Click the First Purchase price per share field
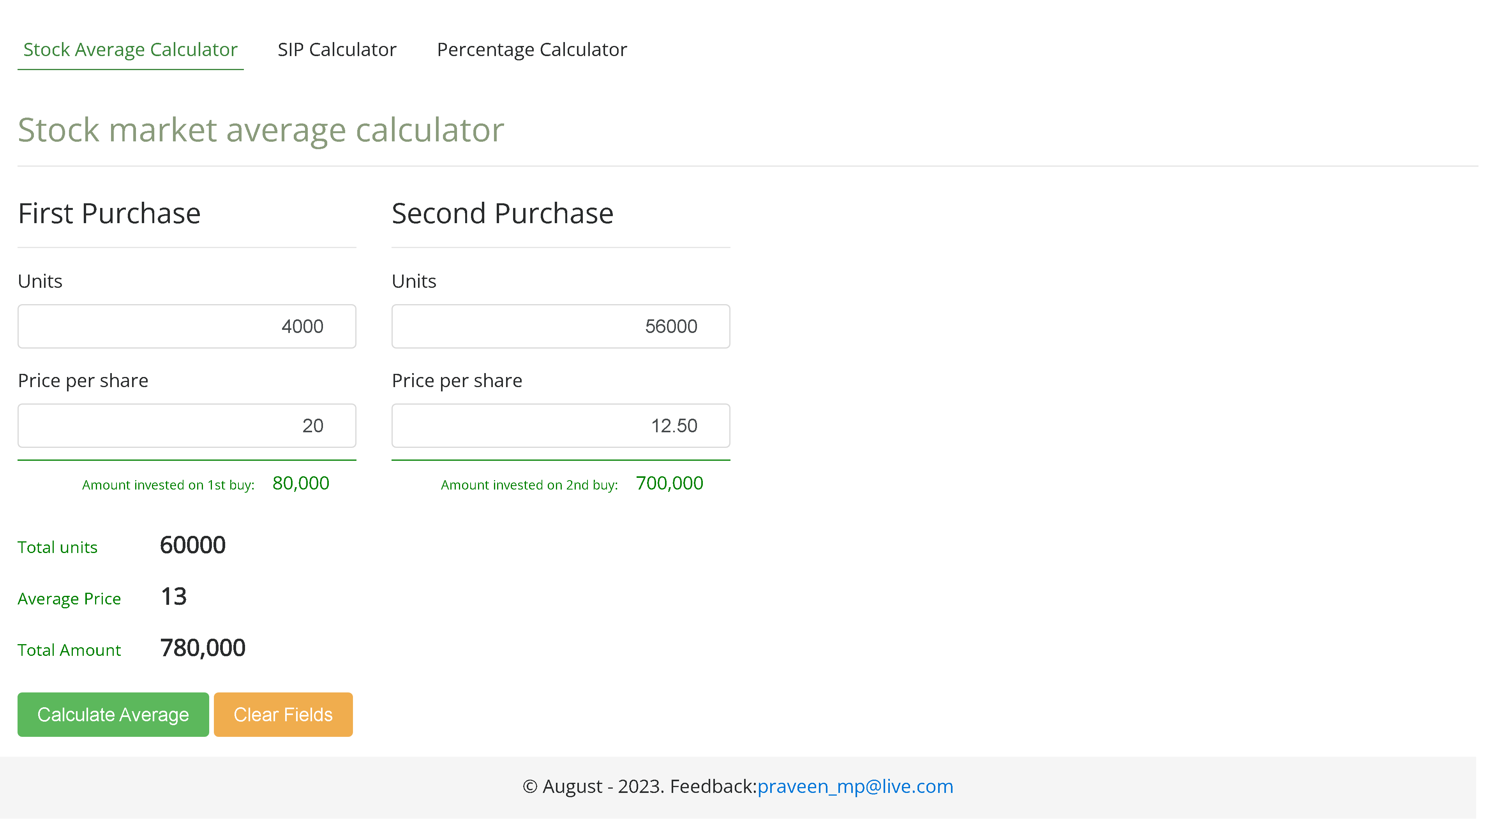Viewport: 1496px width, 819px height. tap(187, 425)
